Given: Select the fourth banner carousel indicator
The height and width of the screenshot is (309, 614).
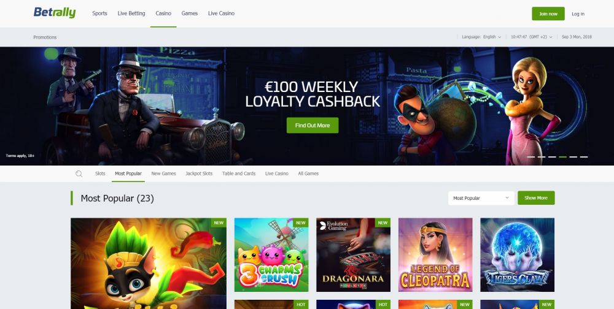Looking at the screenshot, I should (x=562, y=157).
